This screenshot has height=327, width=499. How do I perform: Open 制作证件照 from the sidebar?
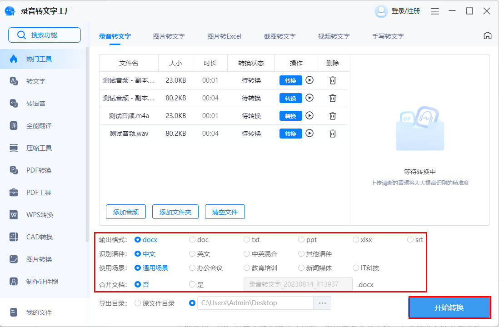point(38,281)
